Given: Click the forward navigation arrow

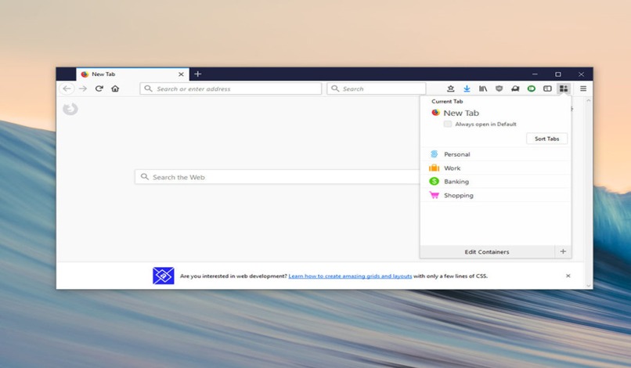Looking at the screenshot, I should 83,88.
